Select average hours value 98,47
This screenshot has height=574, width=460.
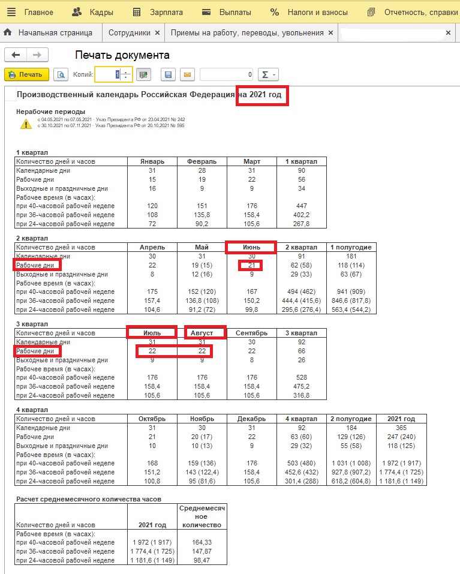point(202,560)
